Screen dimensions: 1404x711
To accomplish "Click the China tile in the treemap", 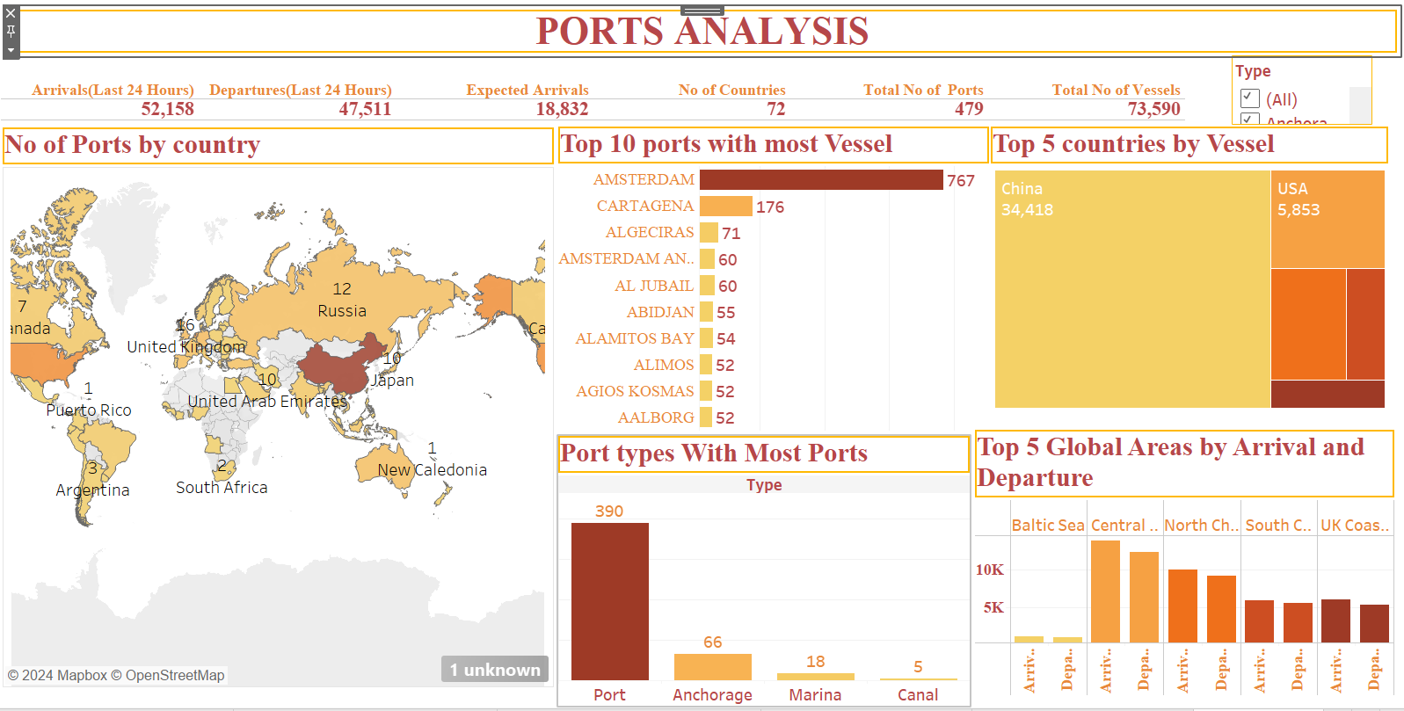I will 1131,290.
